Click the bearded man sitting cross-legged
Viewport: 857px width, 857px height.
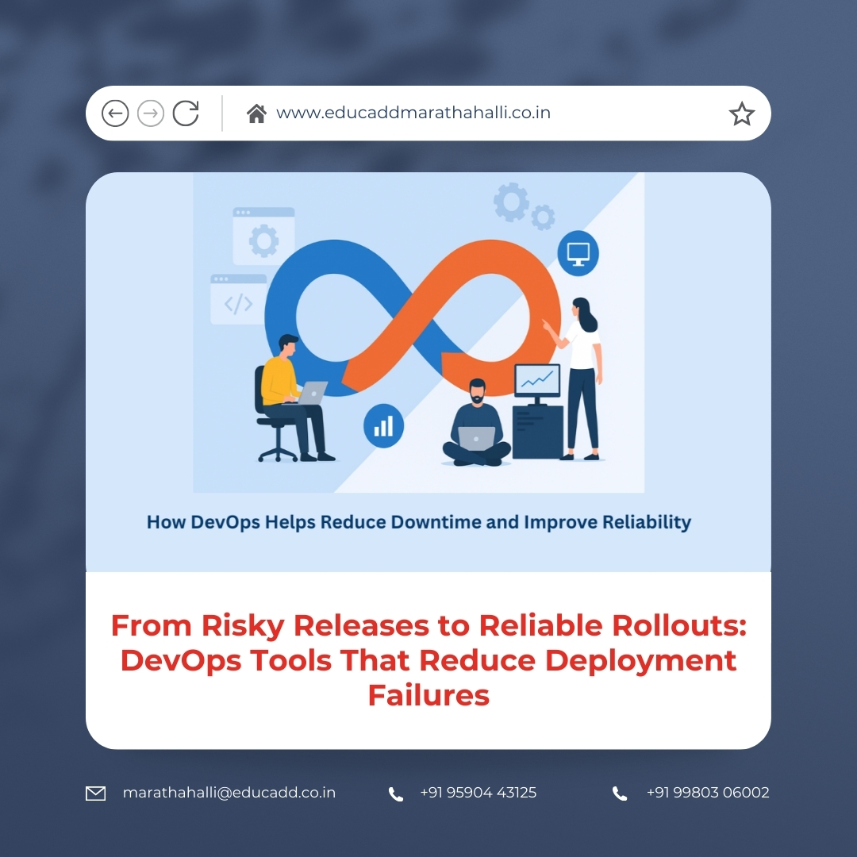tap(476, 422)
